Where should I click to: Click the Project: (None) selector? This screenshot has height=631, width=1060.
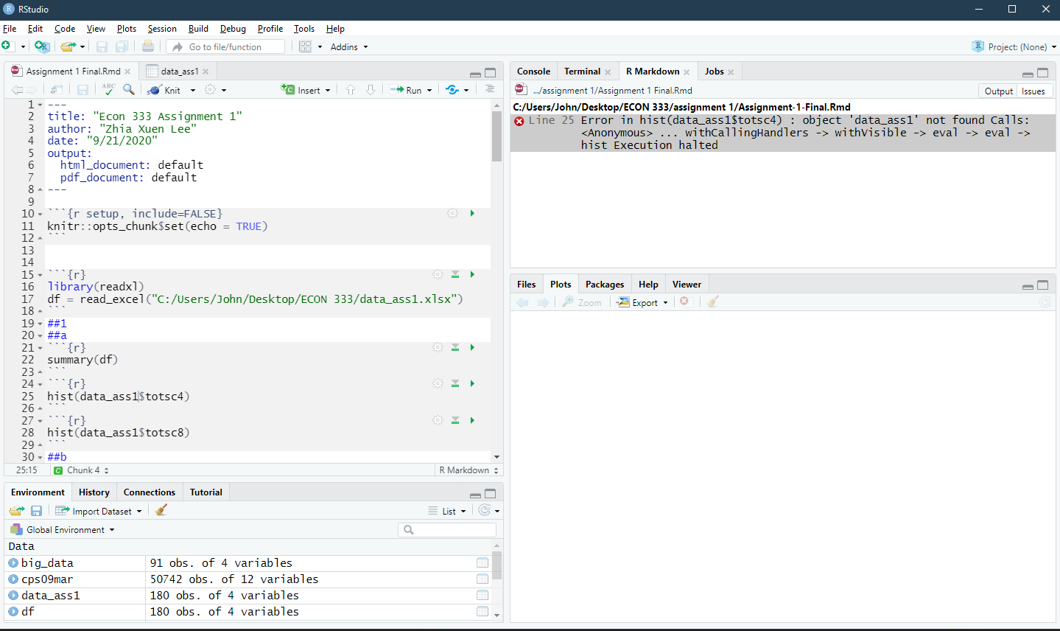click(x=1014, y=46)
